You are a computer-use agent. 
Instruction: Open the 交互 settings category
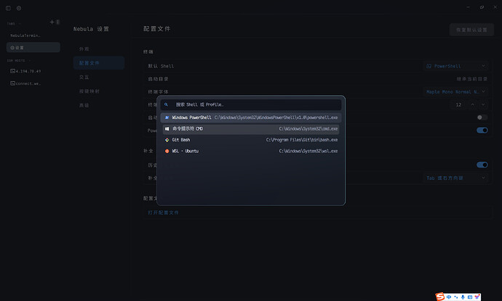pos(99,77)
